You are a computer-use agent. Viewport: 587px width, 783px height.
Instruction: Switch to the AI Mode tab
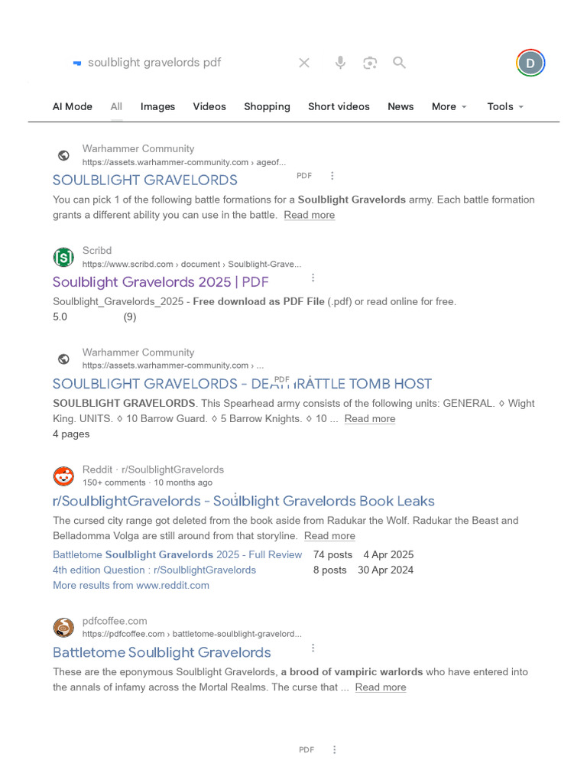coord(72,106)
